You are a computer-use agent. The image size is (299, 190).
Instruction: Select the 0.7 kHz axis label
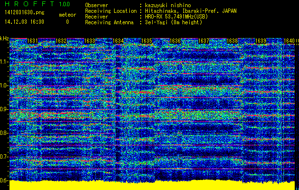[4, 156]
